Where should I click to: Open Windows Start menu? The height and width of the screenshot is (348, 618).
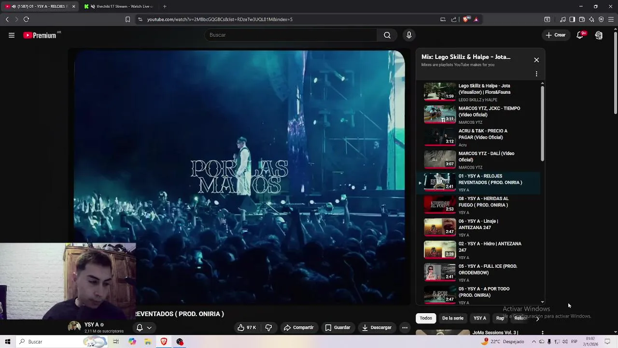point(7,342)
